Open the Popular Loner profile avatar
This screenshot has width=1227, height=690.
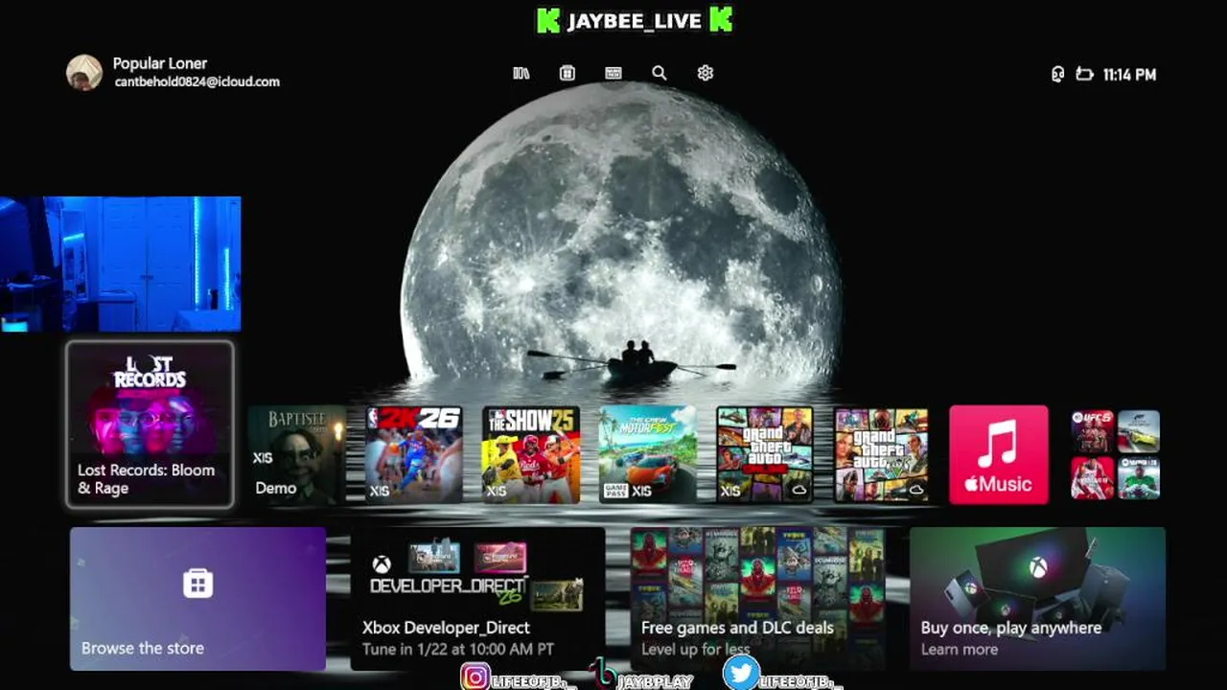click(x=84, y=73)
